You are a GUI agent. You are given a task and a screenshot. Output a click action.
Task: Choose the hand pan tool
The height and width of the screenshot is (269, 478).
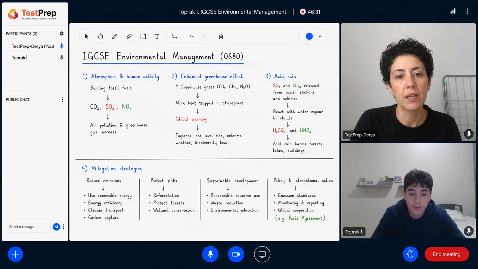[100, 36]
